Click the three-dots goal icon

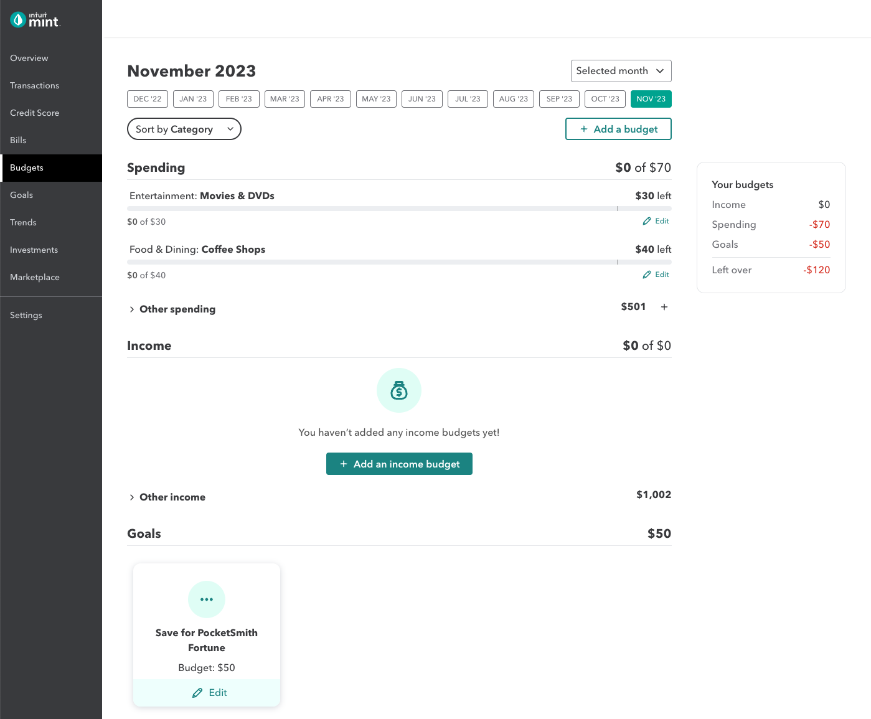207,599
